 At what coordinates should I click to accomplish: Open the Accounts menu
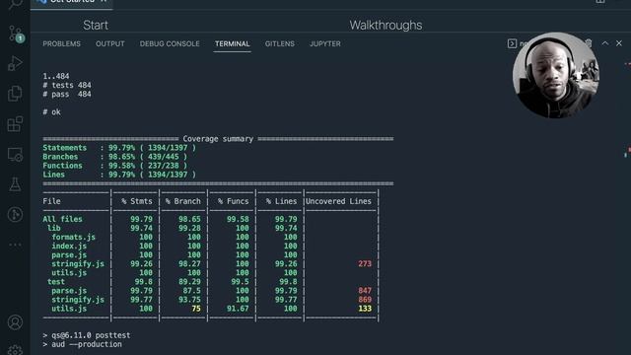tap(16, 322)
